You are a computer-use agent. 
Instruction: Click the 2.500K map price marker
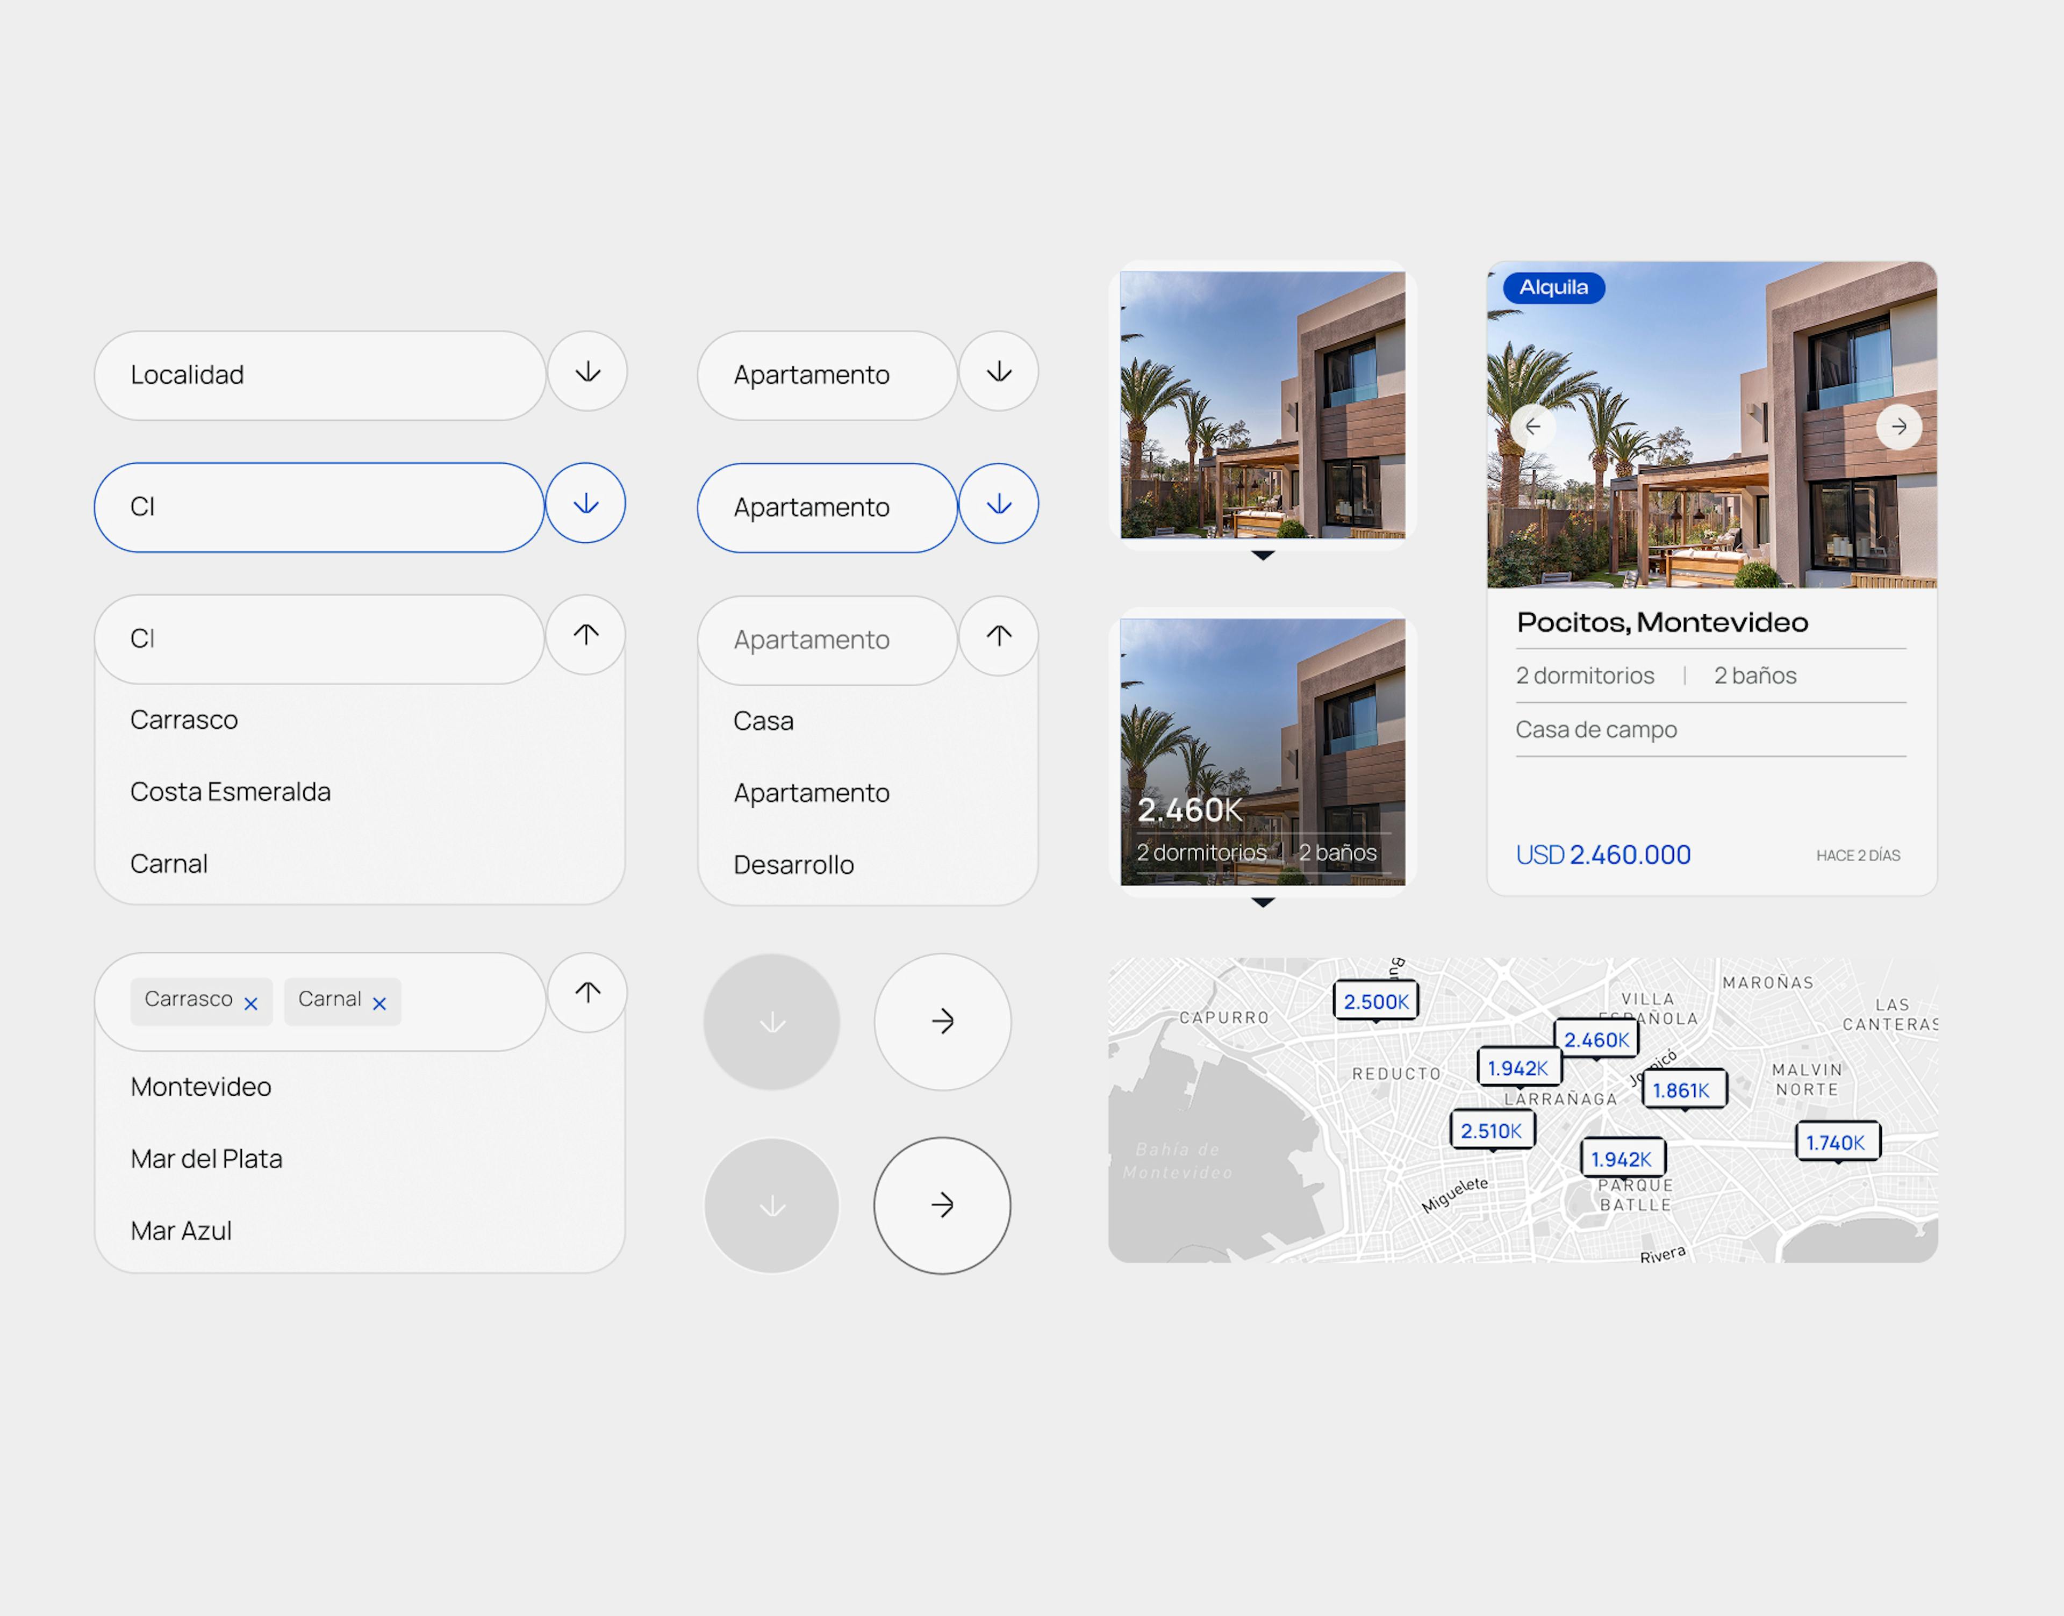[x=1376, y=1001]
